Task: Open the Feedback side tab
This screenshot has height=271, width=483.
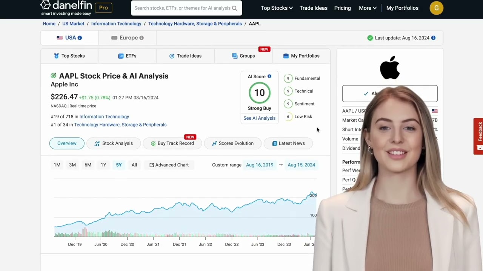Action: (x=478, y=136)
